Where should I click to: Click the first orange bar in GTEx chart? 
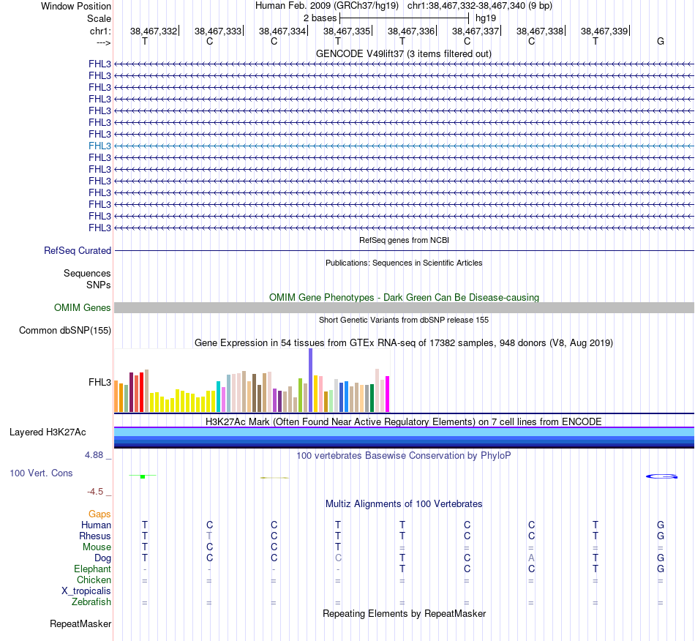[x=116, y=397]
